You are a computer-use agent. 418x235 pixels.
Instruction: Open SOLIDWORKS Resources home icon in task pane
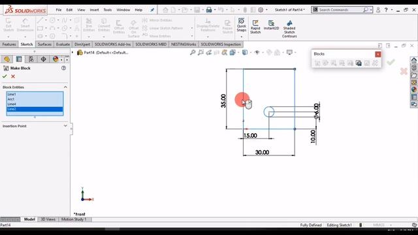click(x=413, y=60)
